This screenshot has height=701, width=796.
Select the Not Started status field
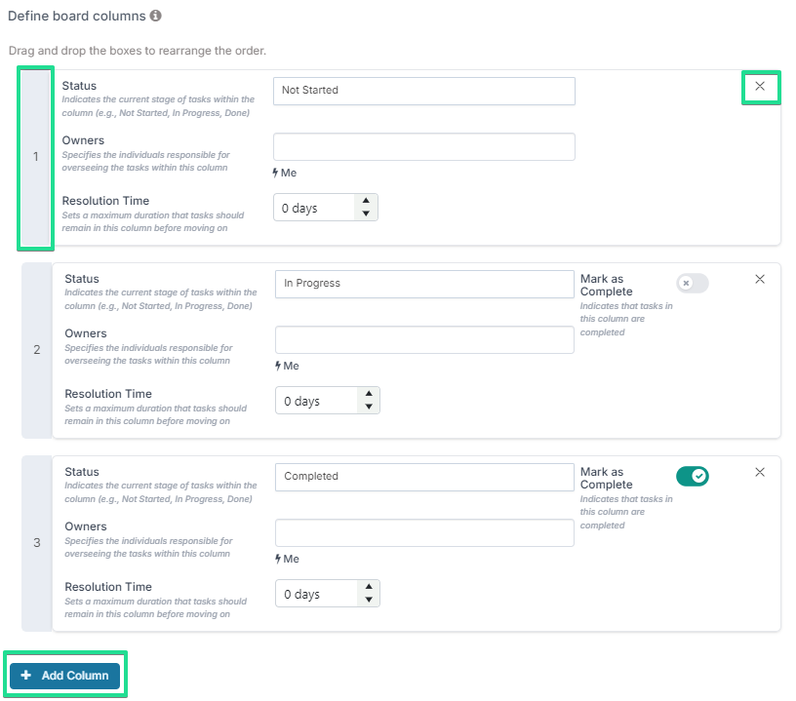(x=424, y=92)
